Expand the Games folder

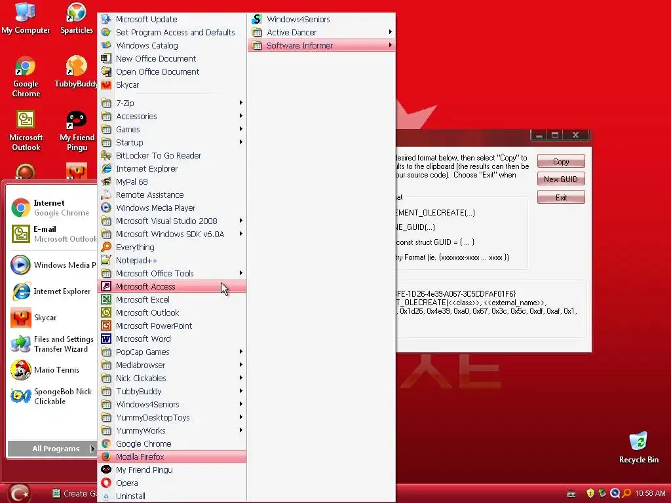click(172, 129)
